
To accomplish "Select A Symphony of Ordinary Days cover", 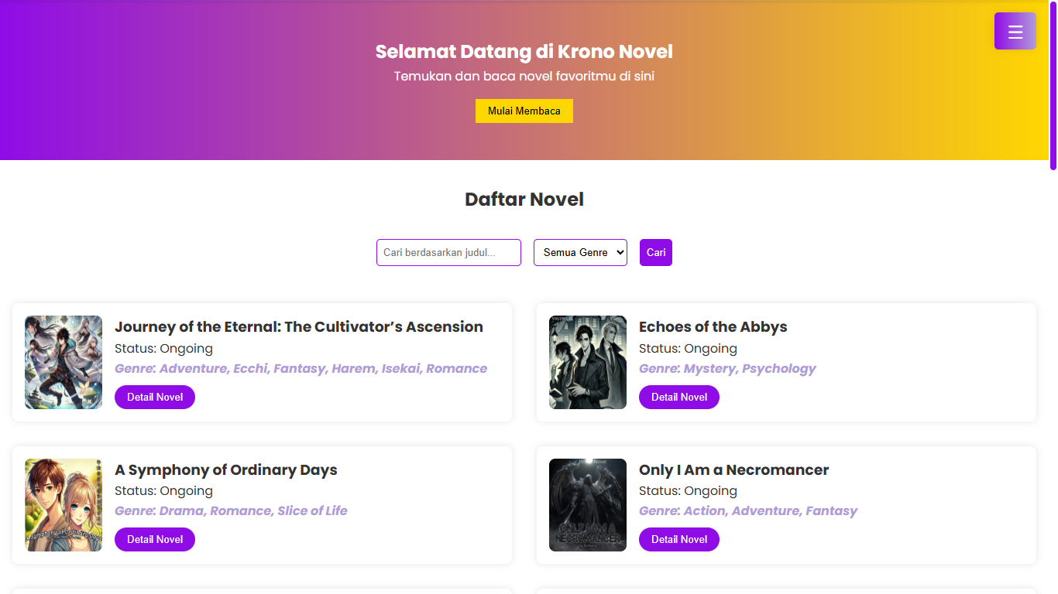I will coord(64,505).
